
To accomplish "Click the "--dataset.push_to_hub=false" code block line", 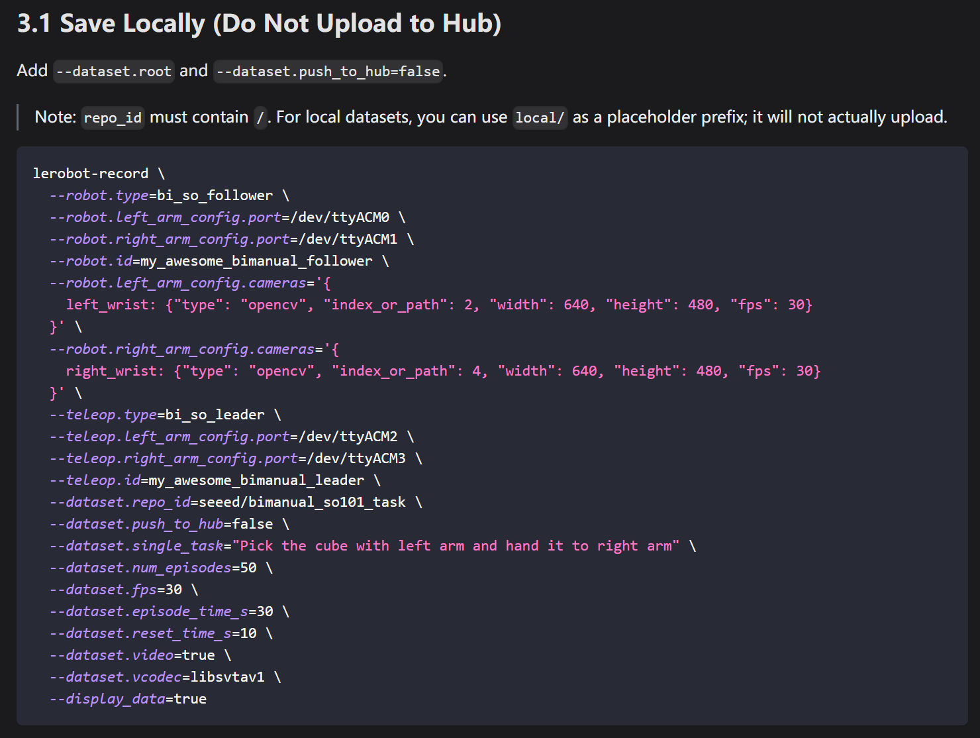I will [x=170, y=524].
